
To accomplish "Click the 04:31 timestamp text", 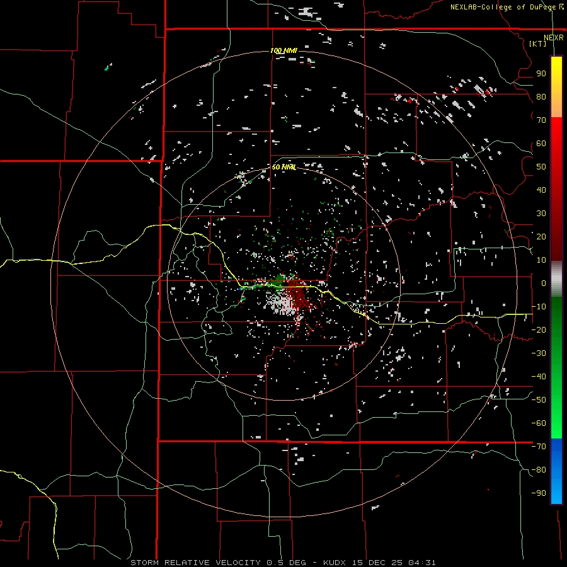I will pos(422,563).
